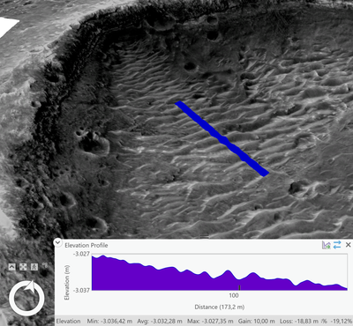Image resolution: width=353 pixels, height=326 pixels.
Task: Click the small navigator heading indicator icon
Action: 45,265
